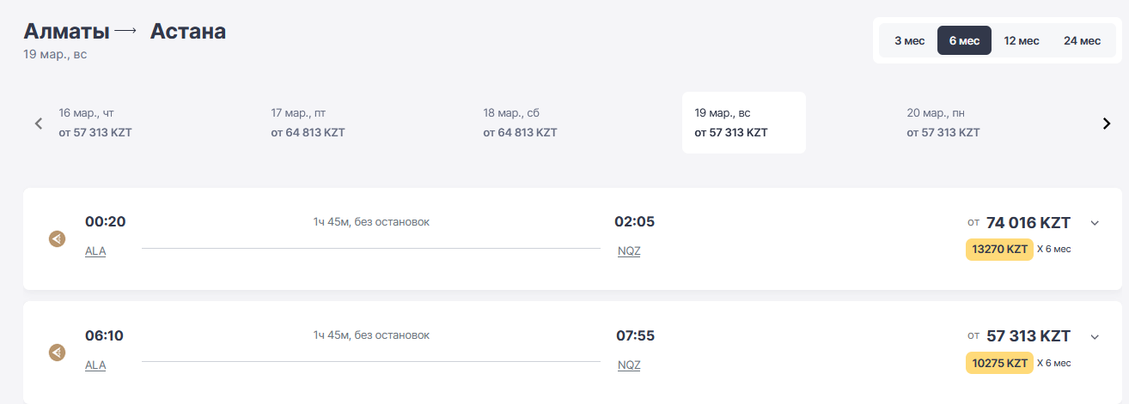
Task: Expand the 57 313 KZT flight details
Action: coord(1095,336)
